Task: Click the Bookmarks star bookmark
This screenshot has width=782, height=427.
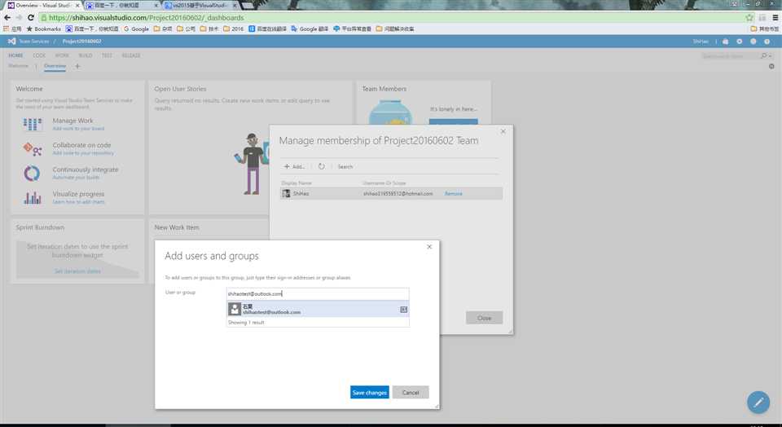Action: tap(43, 29)
